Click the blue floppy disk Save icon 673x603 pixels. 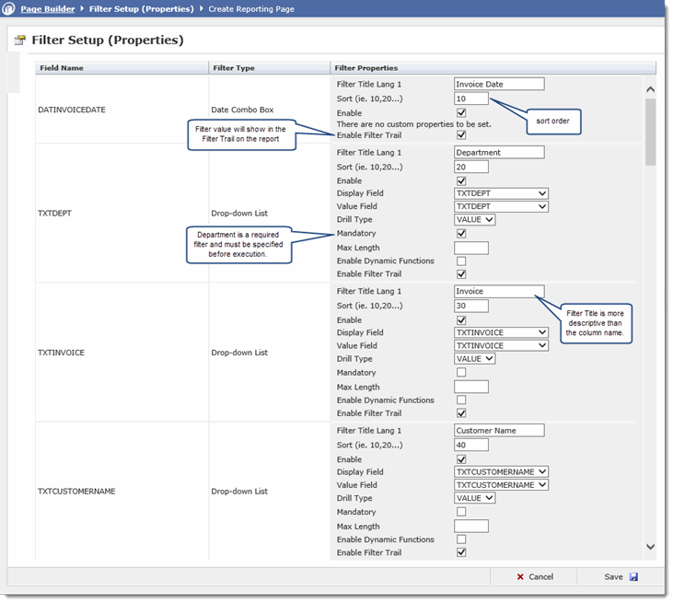633,577
